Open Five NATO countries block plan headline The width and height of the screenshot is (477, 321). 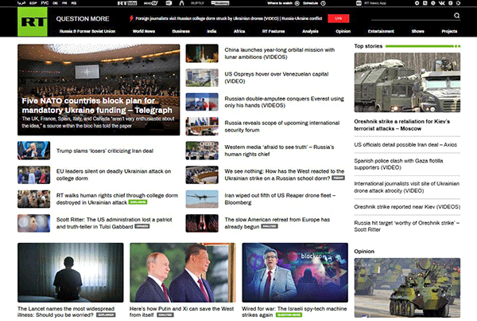(x=97, y=105)
